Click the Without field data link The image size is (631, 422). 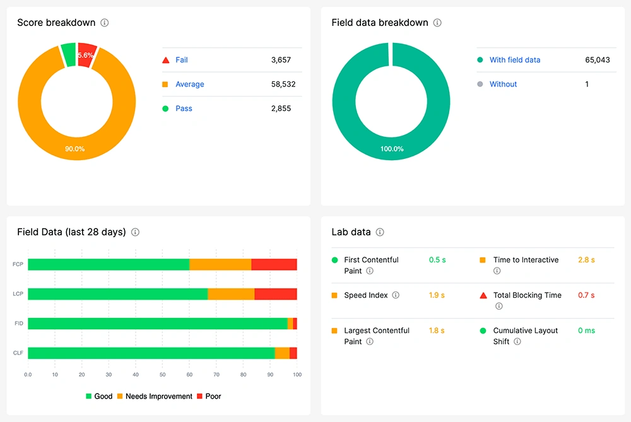click(503, 85)
